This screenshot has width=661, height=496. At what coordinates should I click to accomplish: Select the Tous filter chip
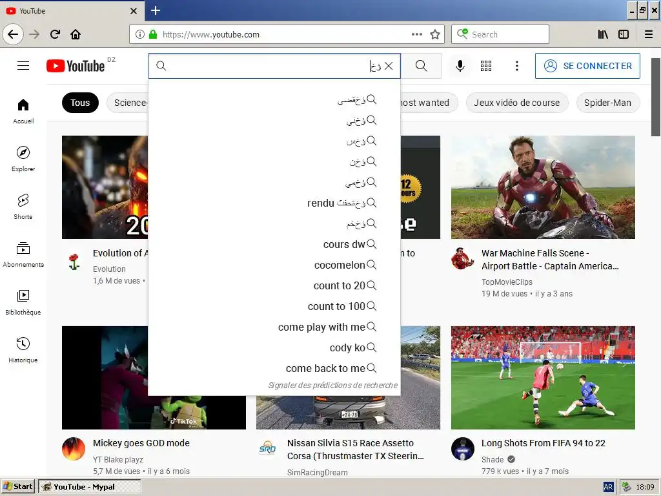80,103
